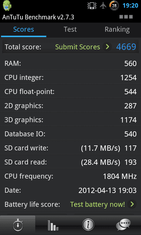Viewport: 141px width, 235px height.
Task: Tap the battery level 28 circle indicator
Action: click(x=114, y=6)
